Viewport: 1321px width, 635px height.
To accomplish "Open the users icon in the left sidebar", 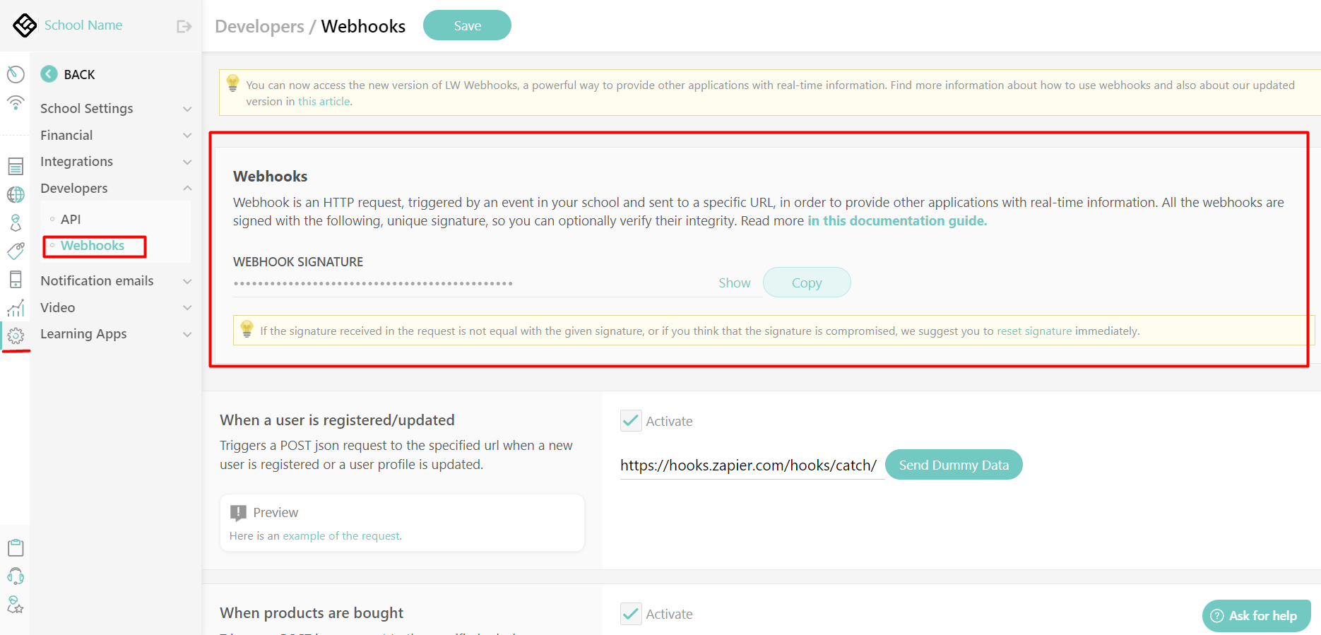I will click(x=16, y=222).
